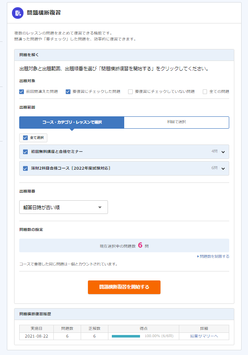Image resolution: width=248 pixels, height=355 pixels.
Task: Open the 解答日時が古い順 order dropdown
Action: [64, 207]
